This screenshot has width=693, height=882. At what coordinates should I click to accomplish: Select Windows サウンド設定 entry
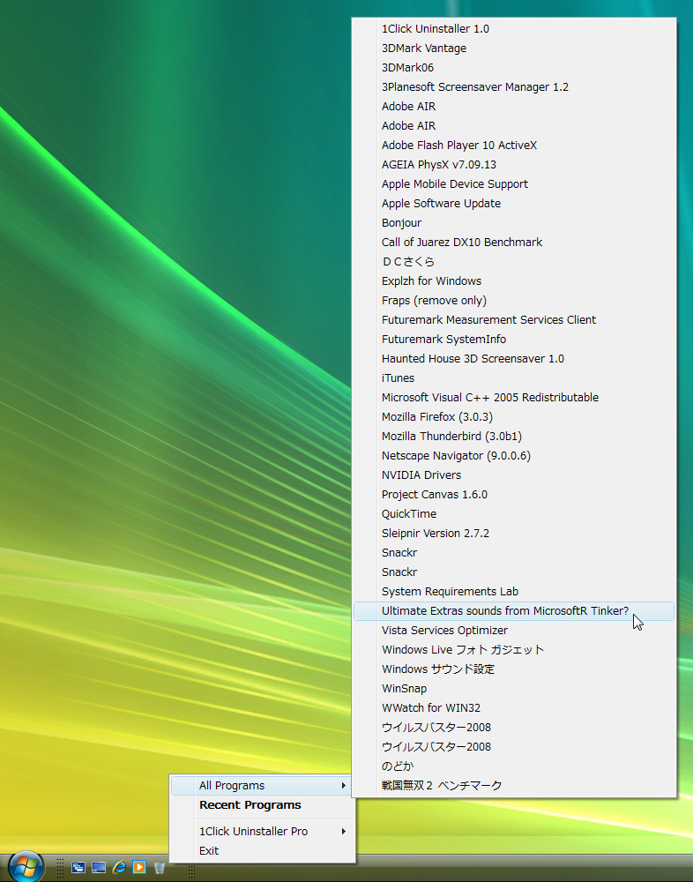(x=513, y=669)
